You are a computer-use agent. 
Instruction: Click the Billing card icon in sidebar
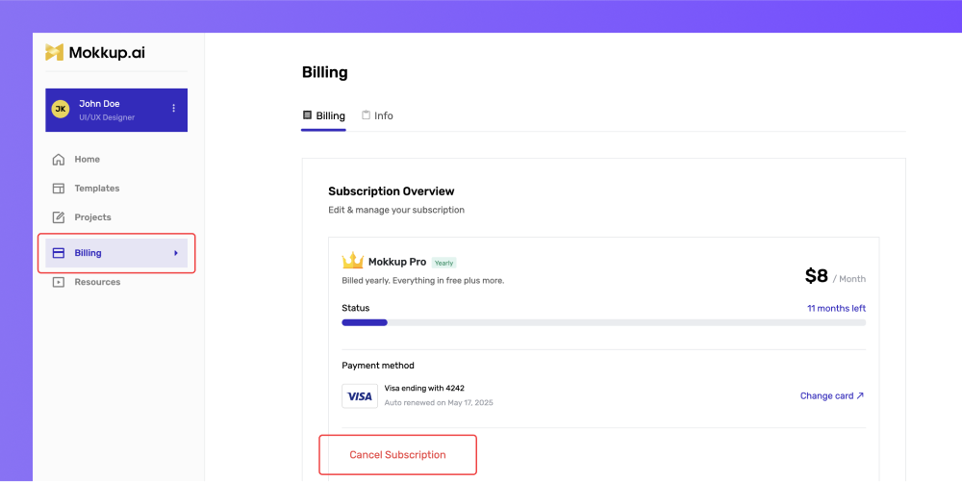click(x=59, y=253)
